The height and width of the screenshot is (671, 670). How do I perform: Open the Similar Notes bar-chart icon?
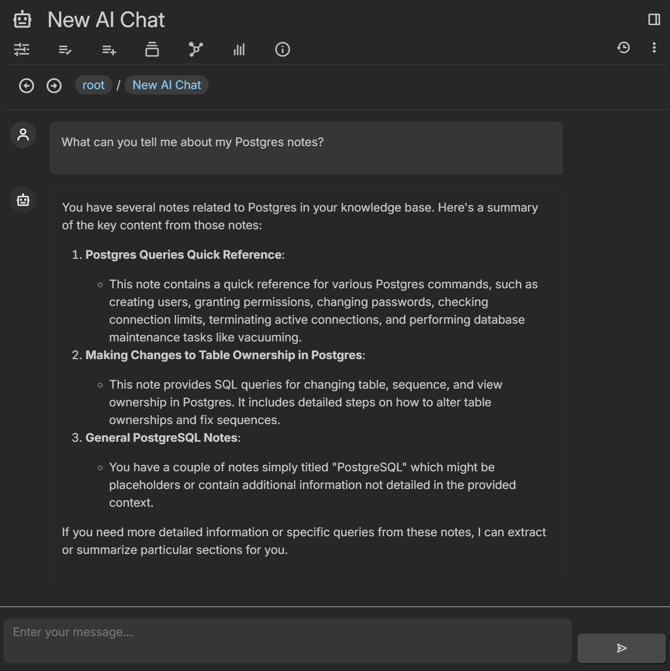(x=239, y=49)
